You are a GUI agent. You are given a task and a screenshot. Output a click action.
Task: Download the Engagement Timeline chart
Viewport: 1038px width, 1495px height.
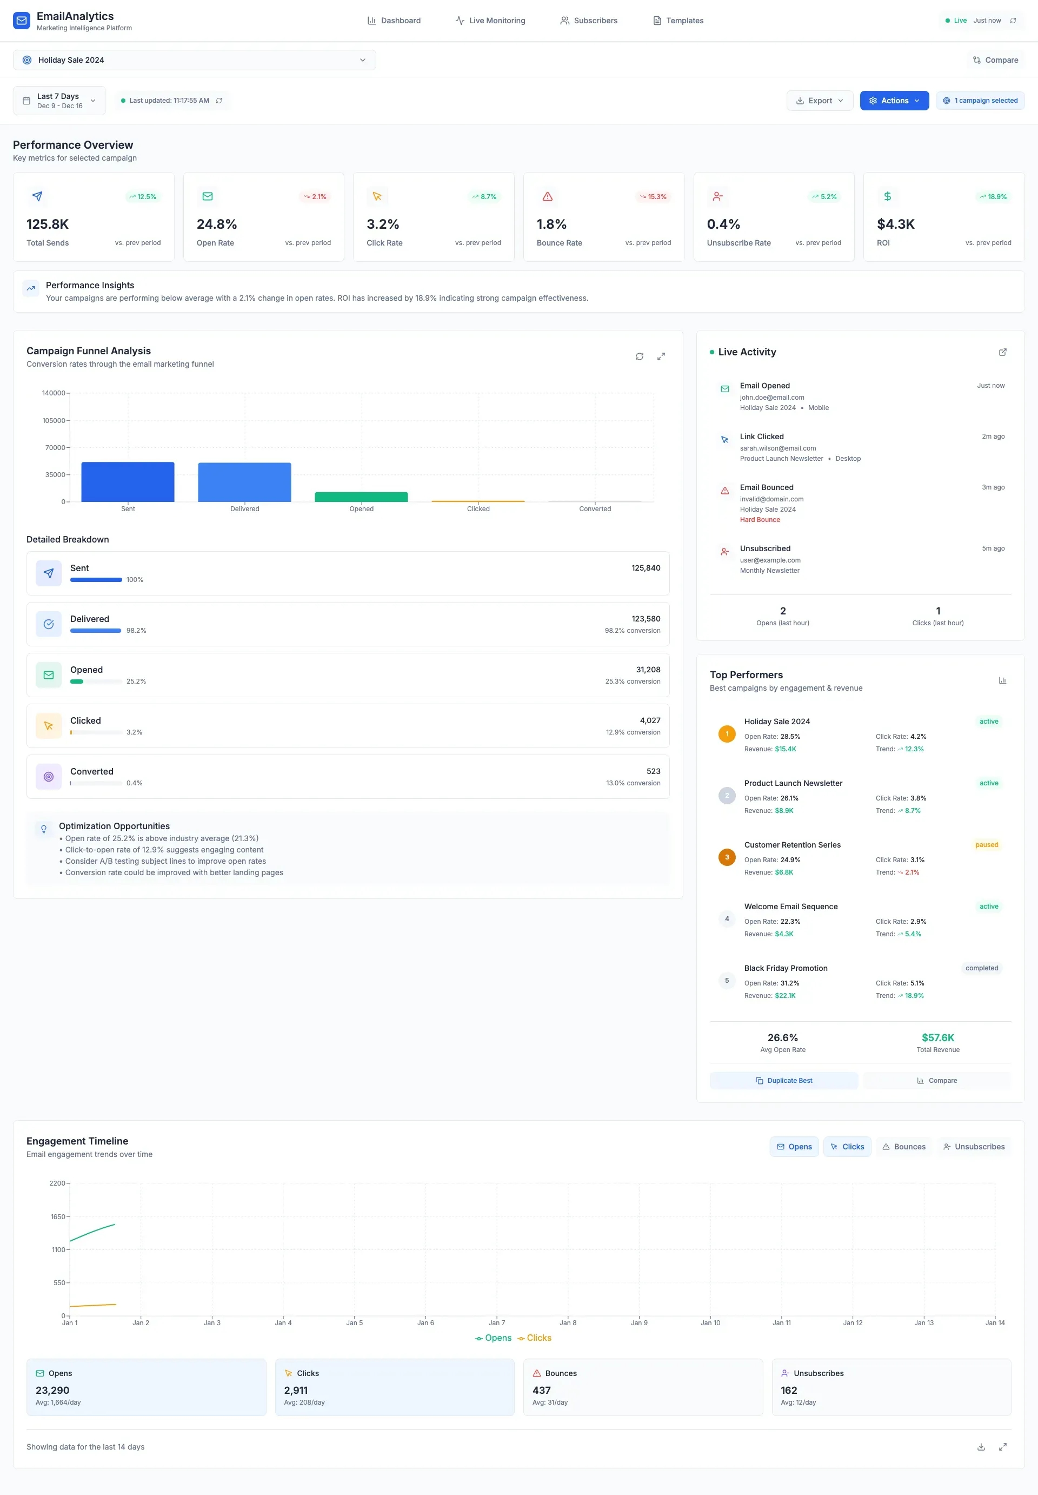tap(980, 1446)
